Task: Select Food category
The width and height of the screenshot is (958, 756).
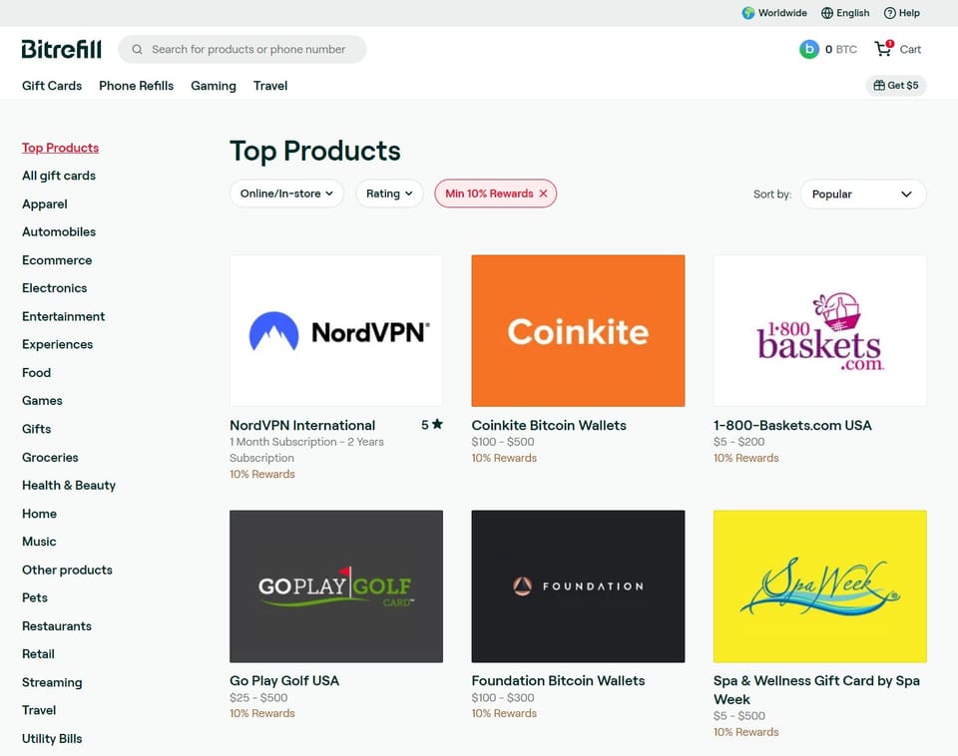Action: 36,372
